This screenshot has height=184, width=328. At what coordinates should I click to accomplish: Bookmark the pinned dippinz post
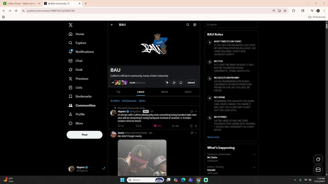(191, 126)
